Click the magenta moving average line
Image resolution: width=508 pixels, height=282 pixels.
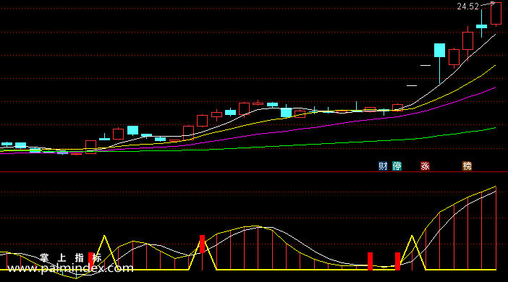tap(324, 126)
